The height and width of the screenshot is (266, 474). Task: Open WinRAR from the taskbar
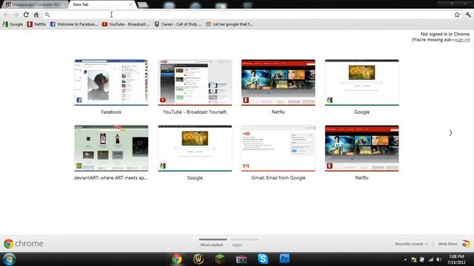pyautogui.click(x=241, y=259)
